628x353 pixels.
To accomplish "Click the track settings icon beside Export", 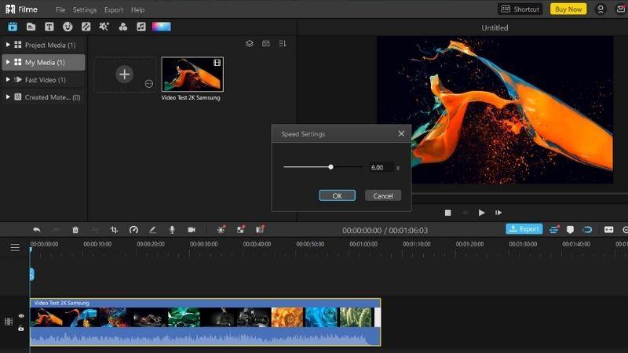I will click(x=554, y=229).
